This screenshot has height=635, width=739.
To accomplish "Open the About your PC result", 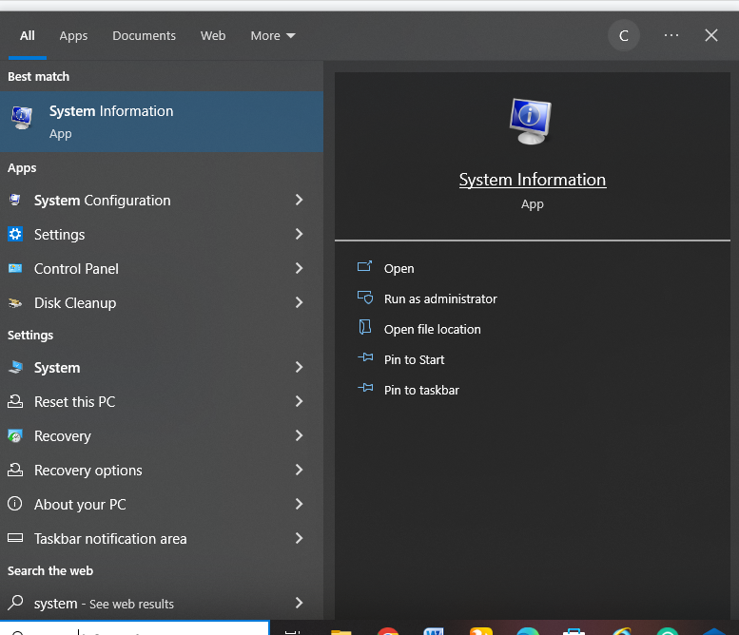I will pyautogui.click(x=80, y=505).
